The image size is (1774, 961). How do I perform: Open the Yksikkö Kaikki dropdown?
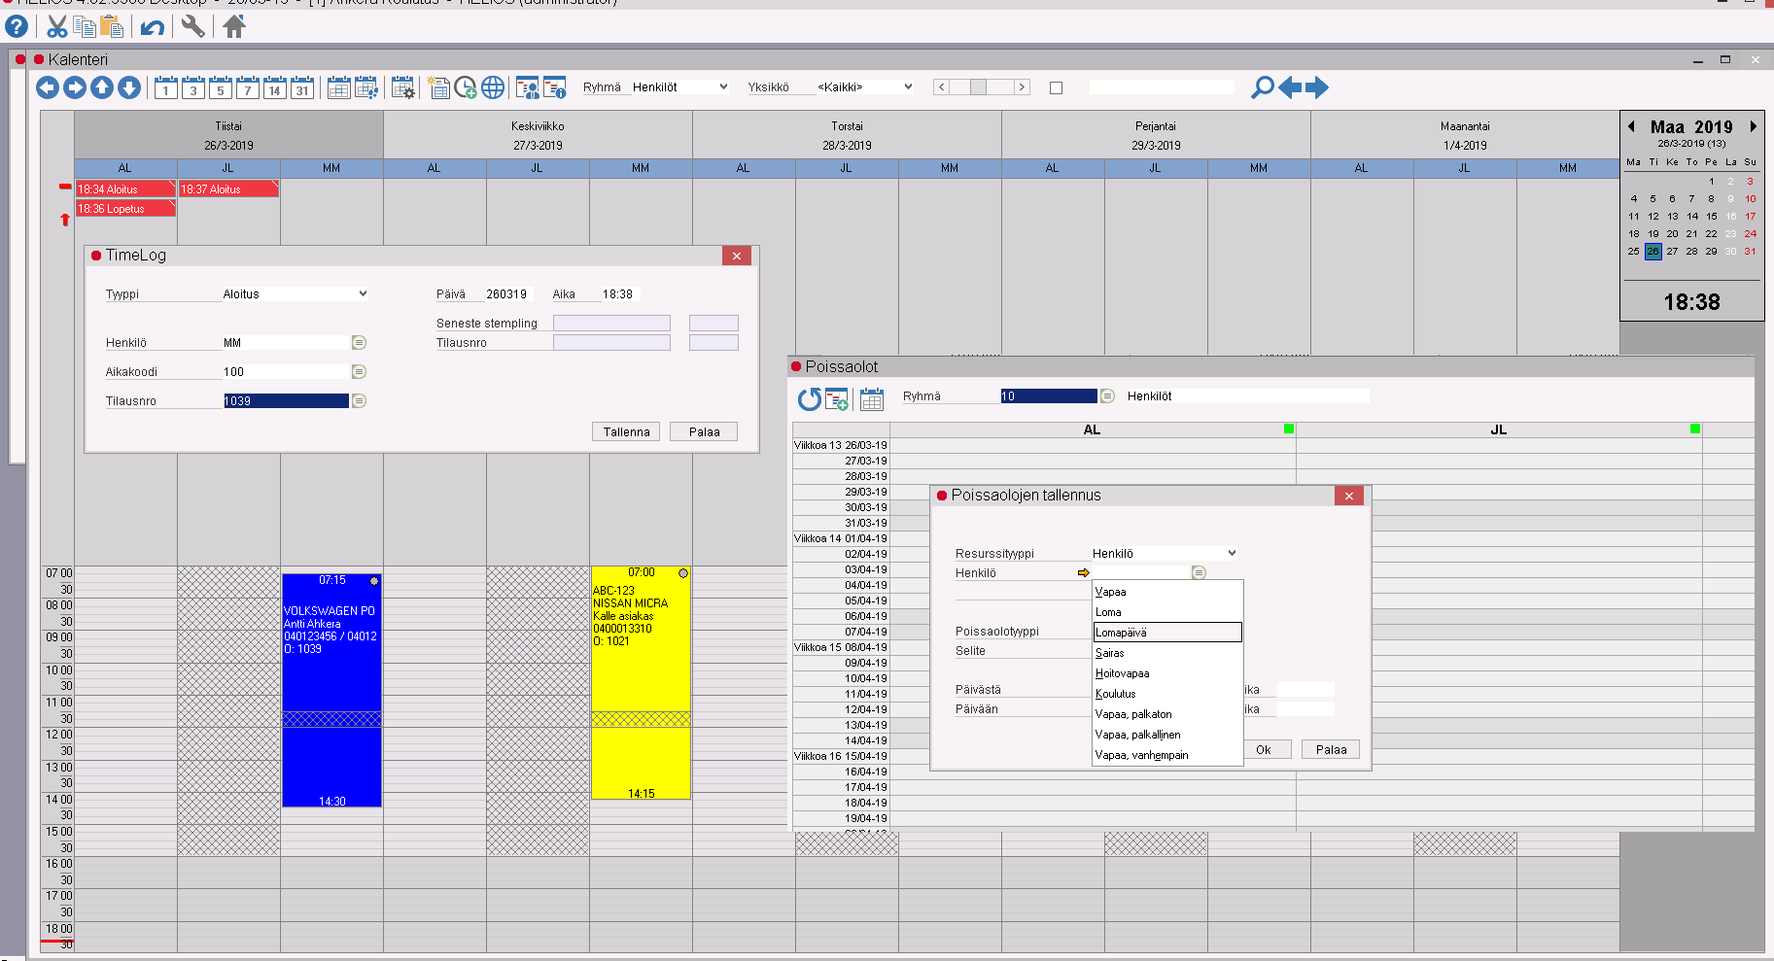[864, 86]
